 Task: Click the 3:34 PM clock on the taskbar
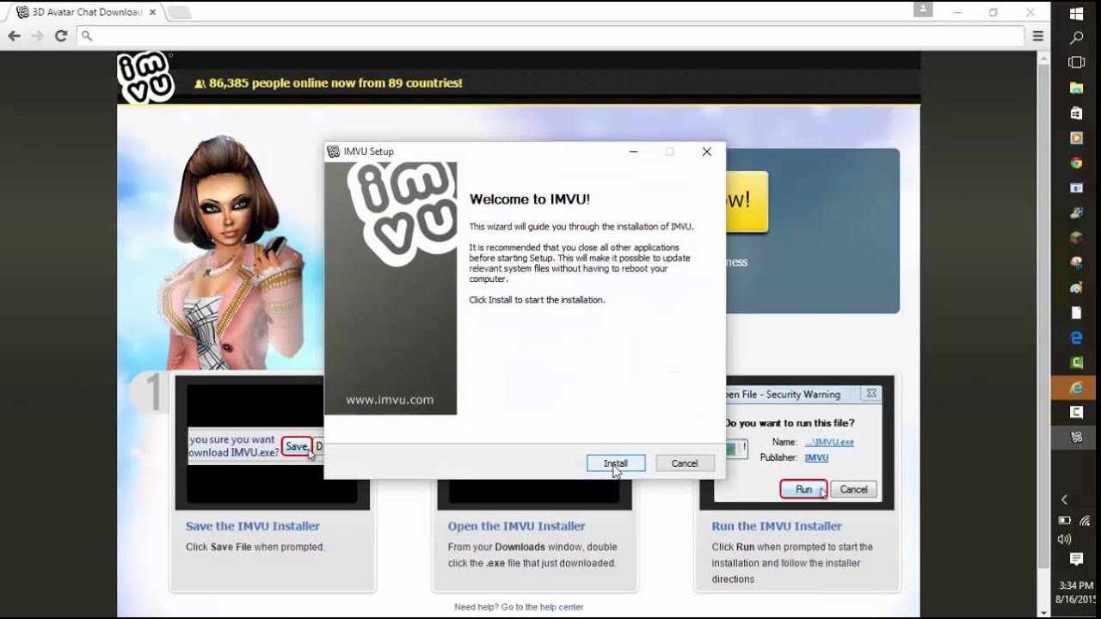tap(1076, 585)
